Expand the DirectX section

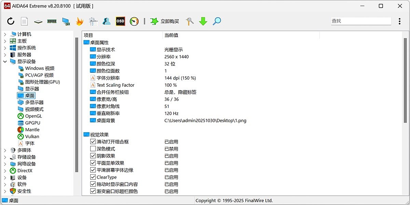(5, 170)
